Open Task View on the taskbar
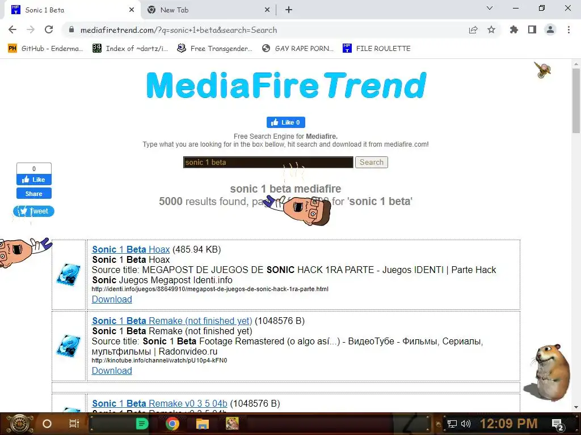The height and width of the screenshot is (435, 581). pyautogui.click(x=74, y=424)
